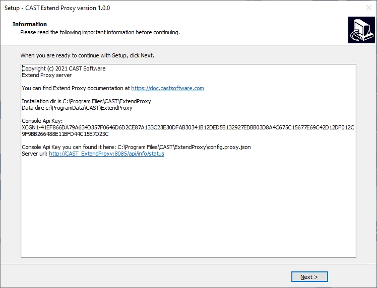Viewport: 377px width, 288px height.
Task: Click the 'Console Api Key:' label
Action: [42, 121]
